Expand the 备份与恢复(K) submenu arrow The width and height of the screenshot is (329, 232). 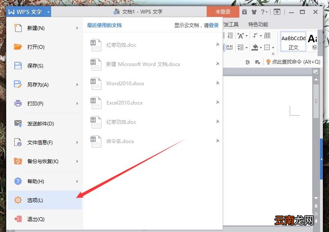click(77, 161)
